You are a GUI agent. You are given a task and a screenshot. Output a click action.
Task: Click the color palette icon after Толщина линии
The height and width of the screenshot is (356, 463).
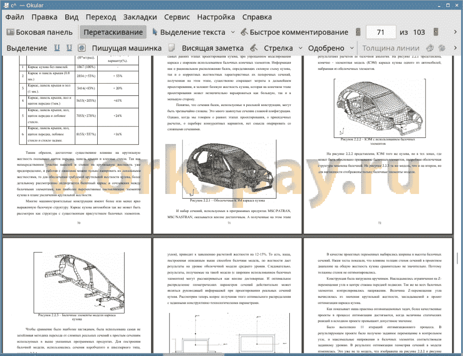(x=430, y=48)
